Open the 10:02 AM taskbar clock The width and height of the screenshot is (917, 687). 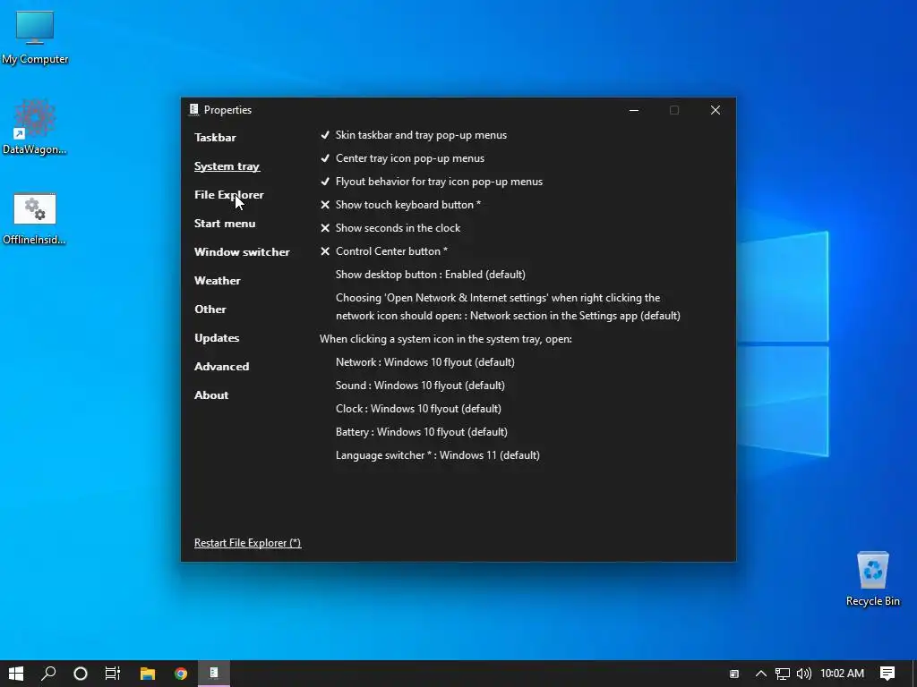[842, 674]
